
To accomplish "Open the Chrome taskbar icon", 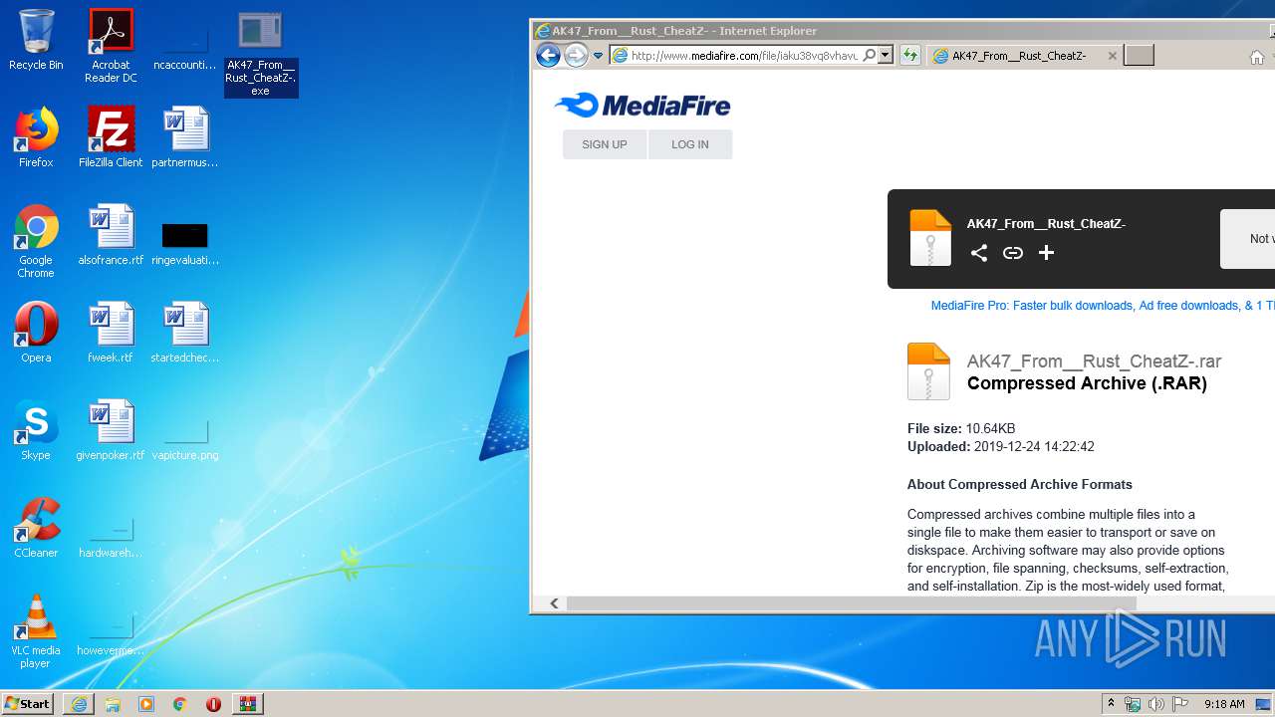I will (x=179, y=704).
